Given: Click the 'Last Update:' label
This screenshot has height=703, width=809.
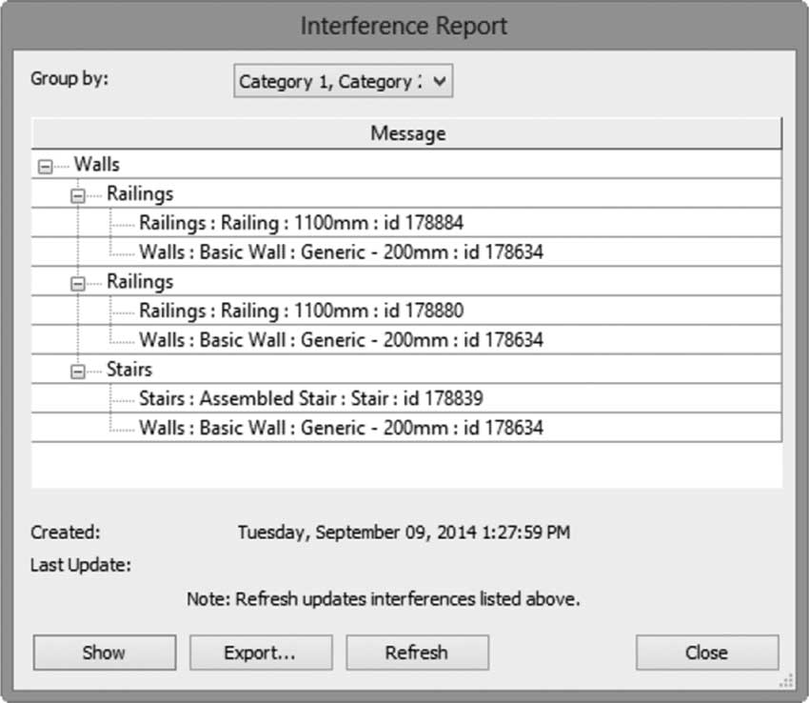Looking at the screenshot, I should pyautogui.click(x=81, y=565).
